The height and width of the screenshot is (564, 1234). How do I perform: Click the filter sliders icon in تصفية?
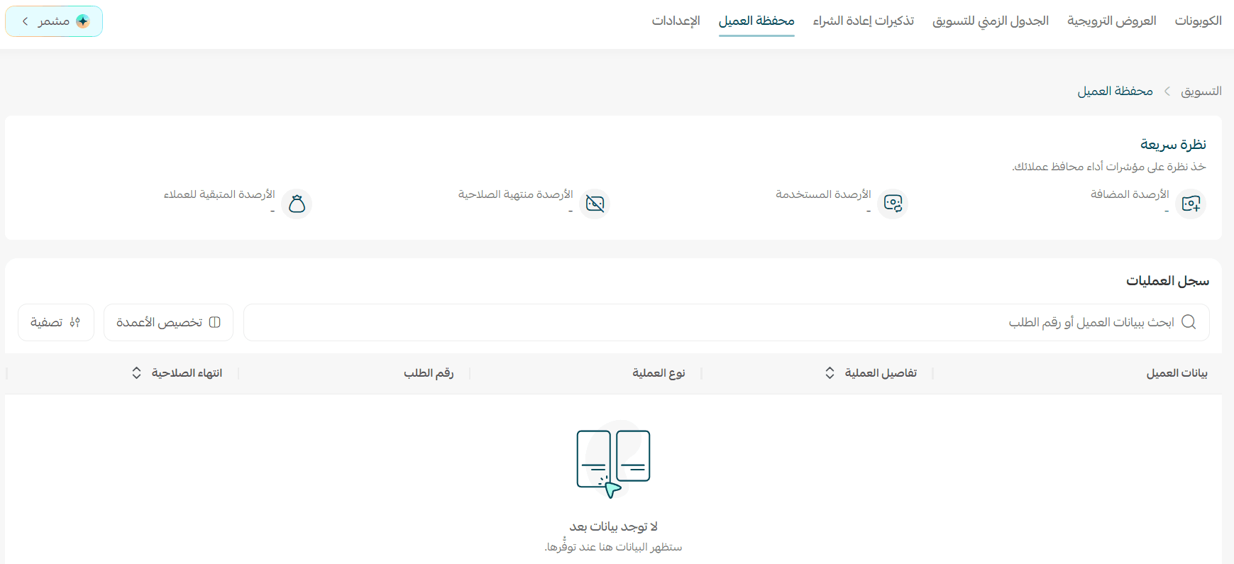75,322
